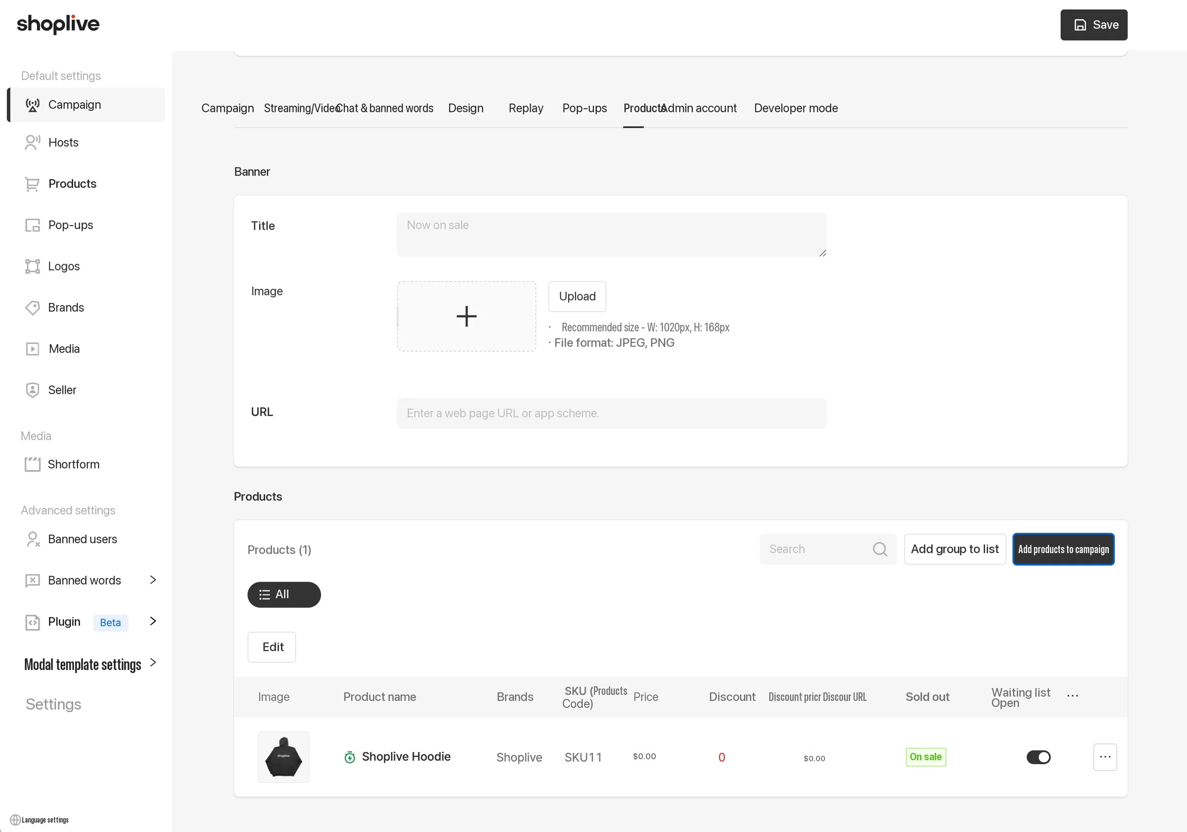Click the Banned words icon
This screenshot has height=832, width=1187.
[32, 581]
